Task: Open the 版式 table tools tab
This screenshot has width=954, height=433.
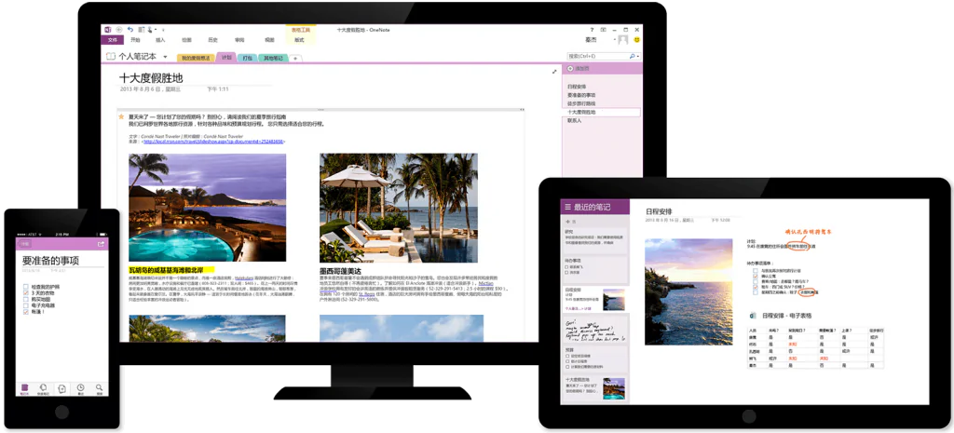Action: tap(299, 40)
